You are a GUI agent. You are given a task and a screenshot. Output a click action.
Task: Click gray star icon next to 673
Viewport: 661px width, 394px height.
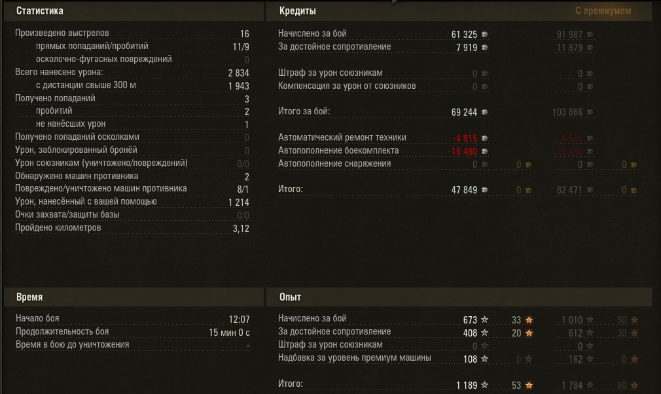pos(484,320)
